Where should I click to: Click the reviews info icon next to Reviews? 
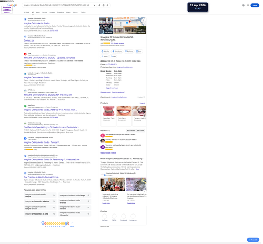coord(109,131)
